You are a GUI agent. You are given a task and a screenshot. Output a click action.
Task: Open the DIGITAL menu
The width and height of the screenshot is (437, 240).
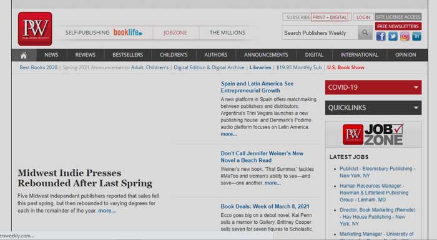pyautogui.click(x=314, y=55)
